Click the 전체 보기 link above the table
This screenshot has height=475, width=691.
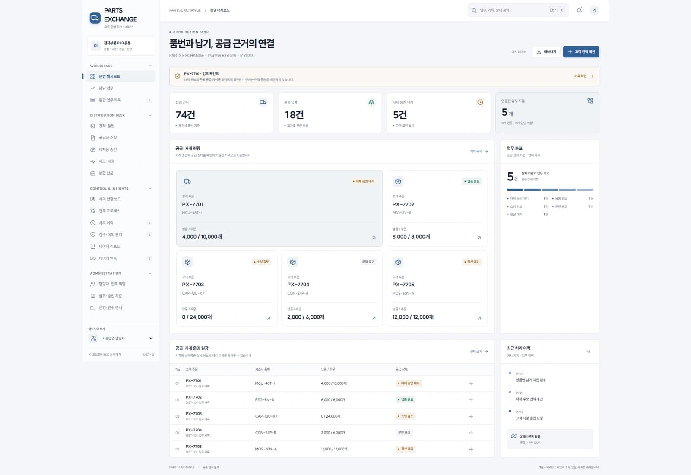(479, 351)
